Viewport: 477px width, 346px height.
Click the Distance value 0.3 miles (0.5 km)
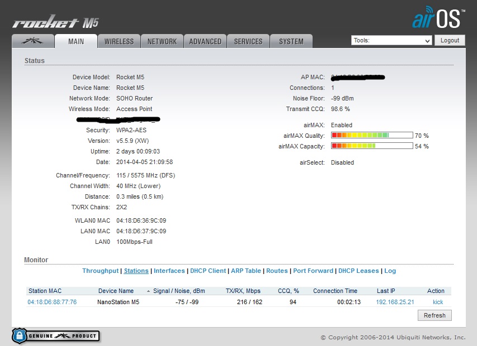click(140, 196)
